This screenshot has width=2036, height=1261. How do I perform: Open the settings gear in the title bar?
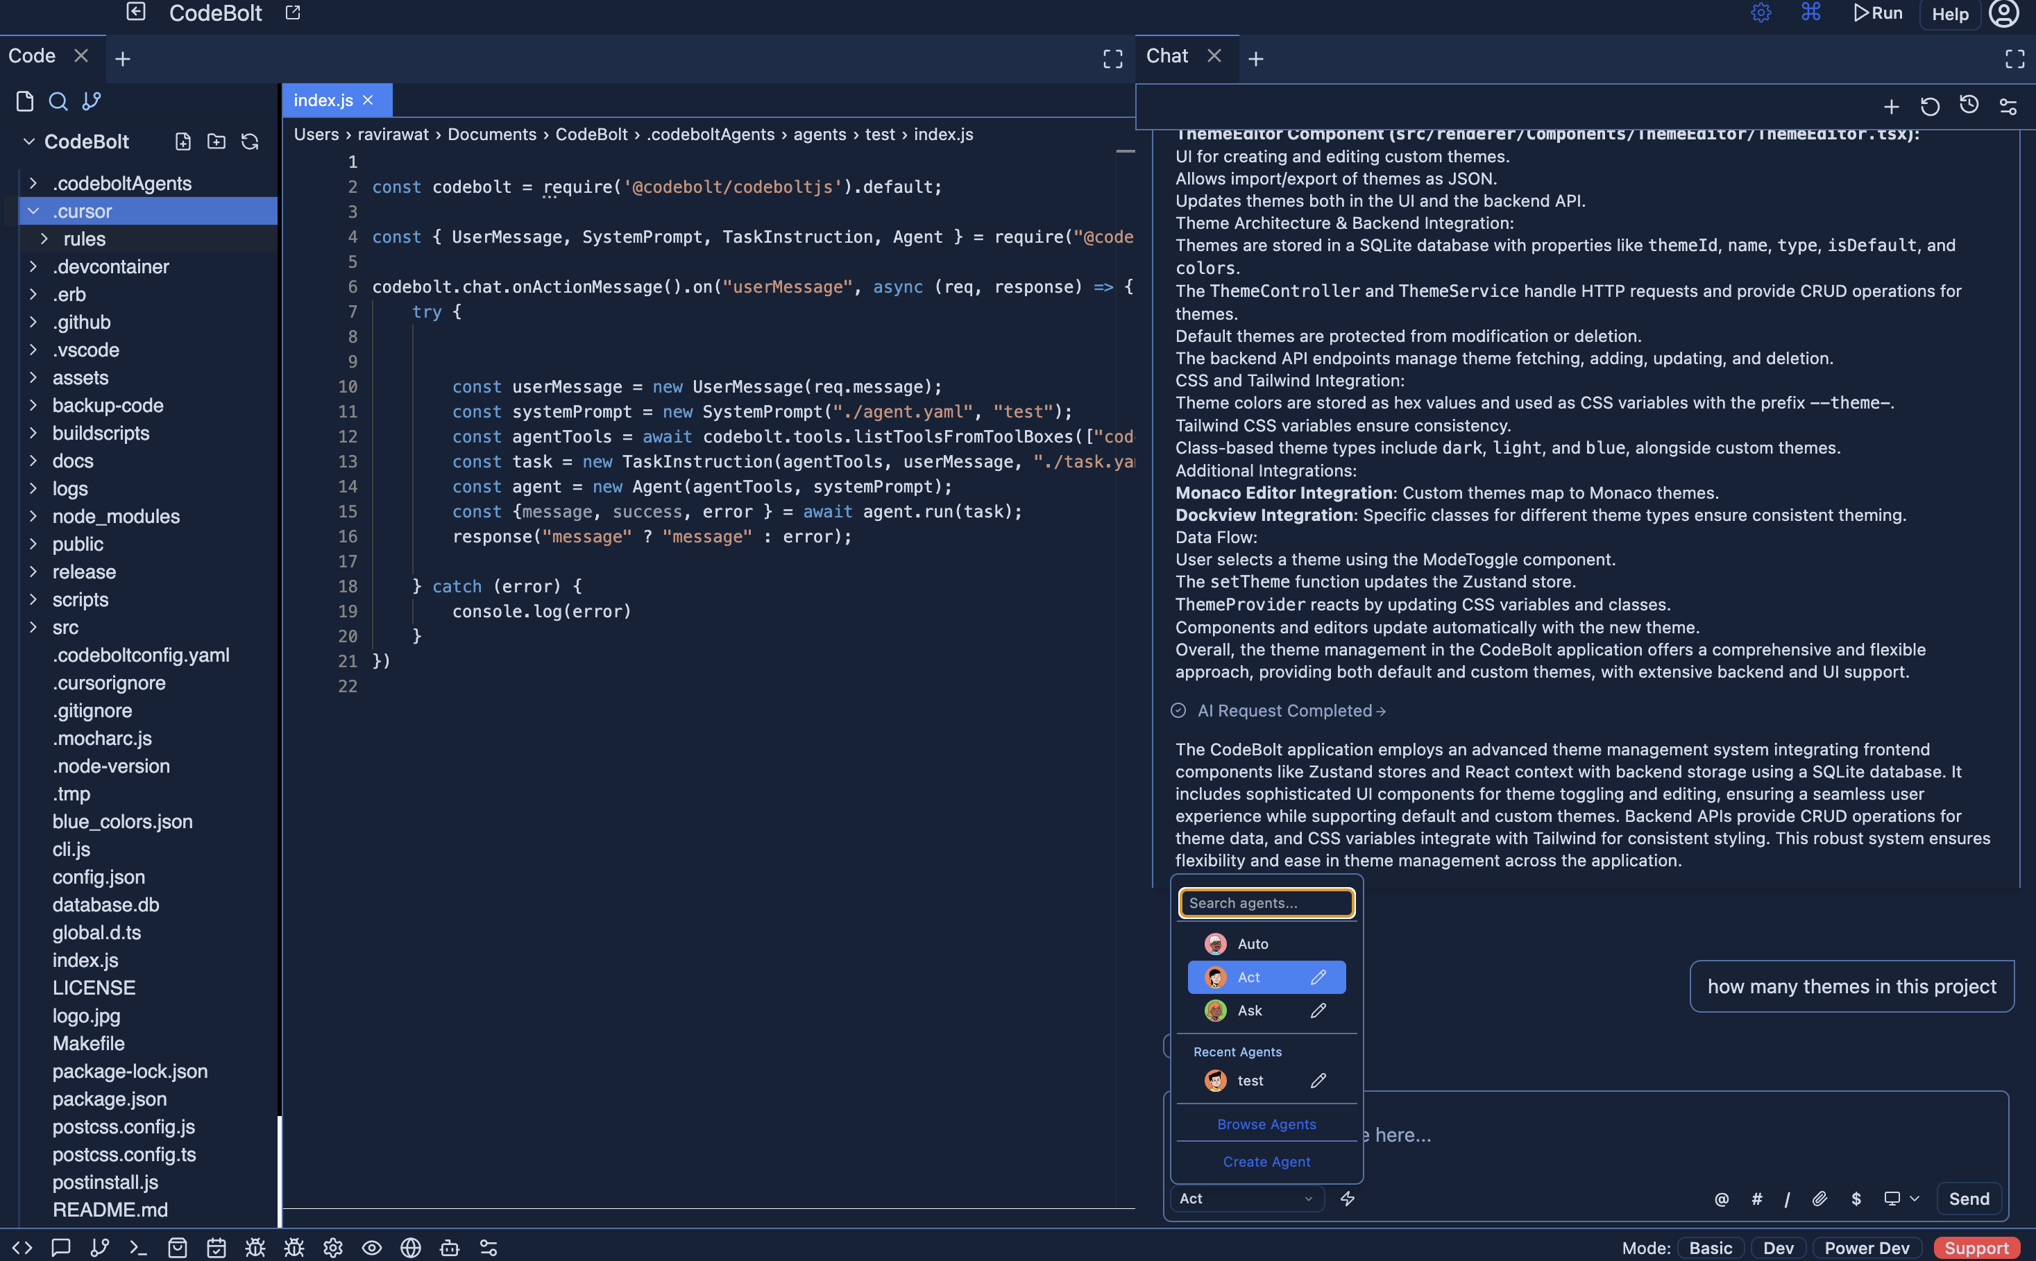tap(1761, 12)
